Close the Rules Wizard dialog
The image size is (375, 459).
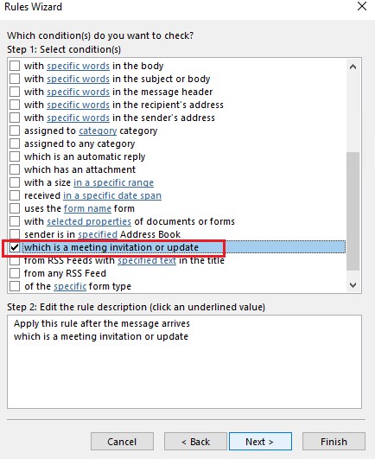362,6
